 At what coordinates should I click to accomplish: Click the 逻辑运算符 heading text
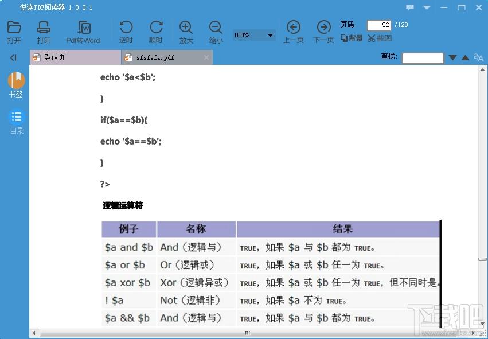123,205
